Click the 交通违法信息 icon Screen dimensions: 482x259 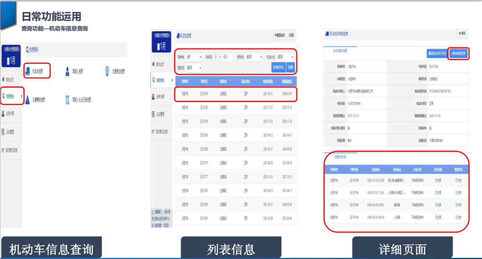pyautogui.click(x=108, y=71)
